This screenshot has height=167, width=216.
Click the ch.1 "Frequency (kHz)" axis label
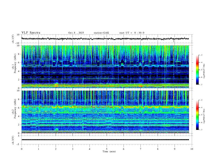pos(15,63)
